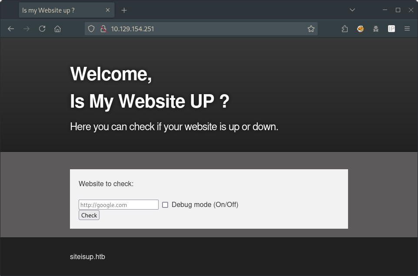Open the Firefox hamburger application menu

pos(407,29)
